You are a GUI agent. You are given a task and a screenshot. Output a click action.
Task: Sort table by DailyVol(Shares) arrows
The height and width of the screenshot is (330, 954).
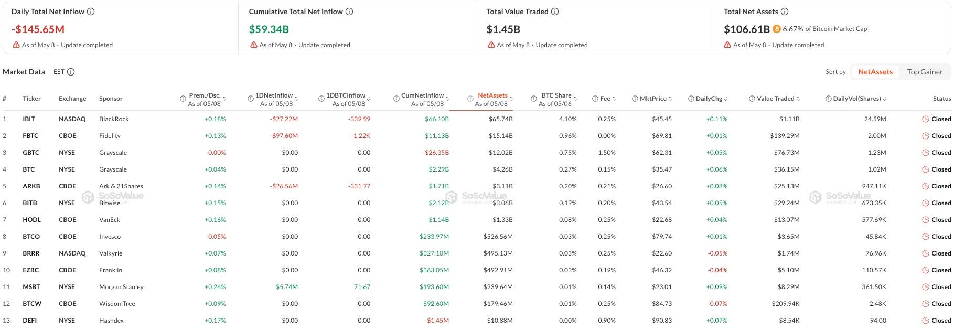point(885,99)
